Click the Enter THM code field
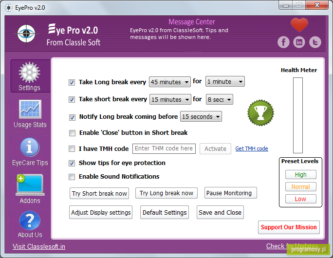 click(x=164, y=148)
